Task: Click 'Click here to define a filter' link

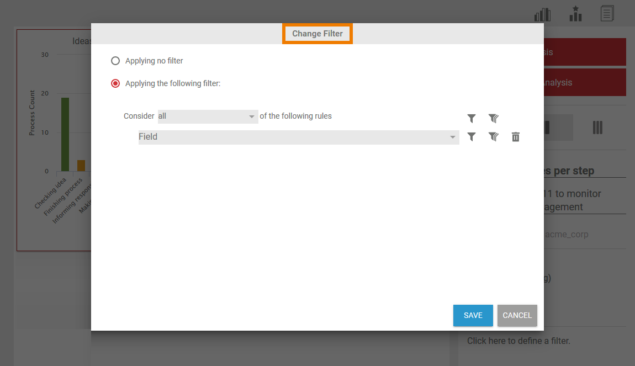Action: pos(518,341)
